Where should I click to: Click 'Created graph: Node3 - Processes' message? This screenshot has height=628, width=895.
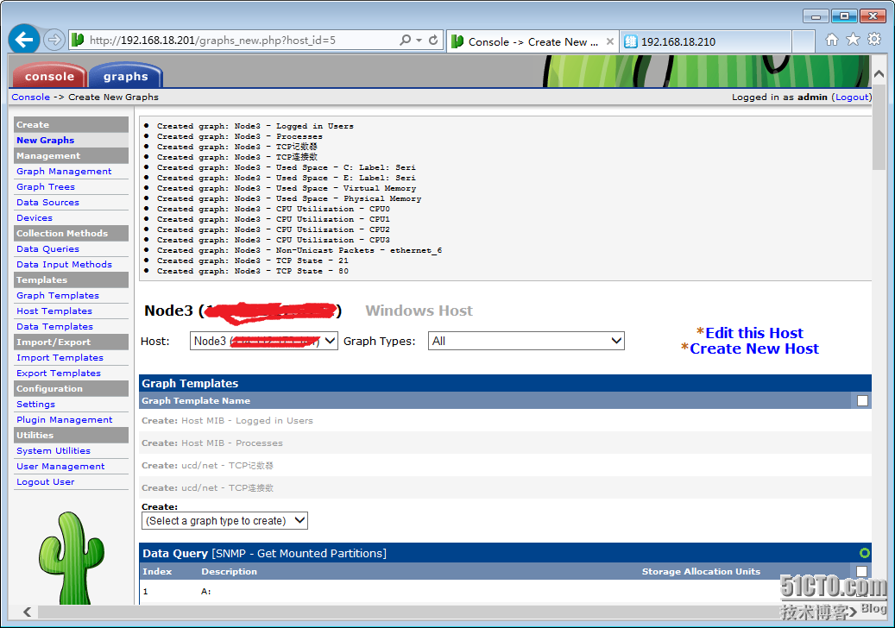pos(240,136)
